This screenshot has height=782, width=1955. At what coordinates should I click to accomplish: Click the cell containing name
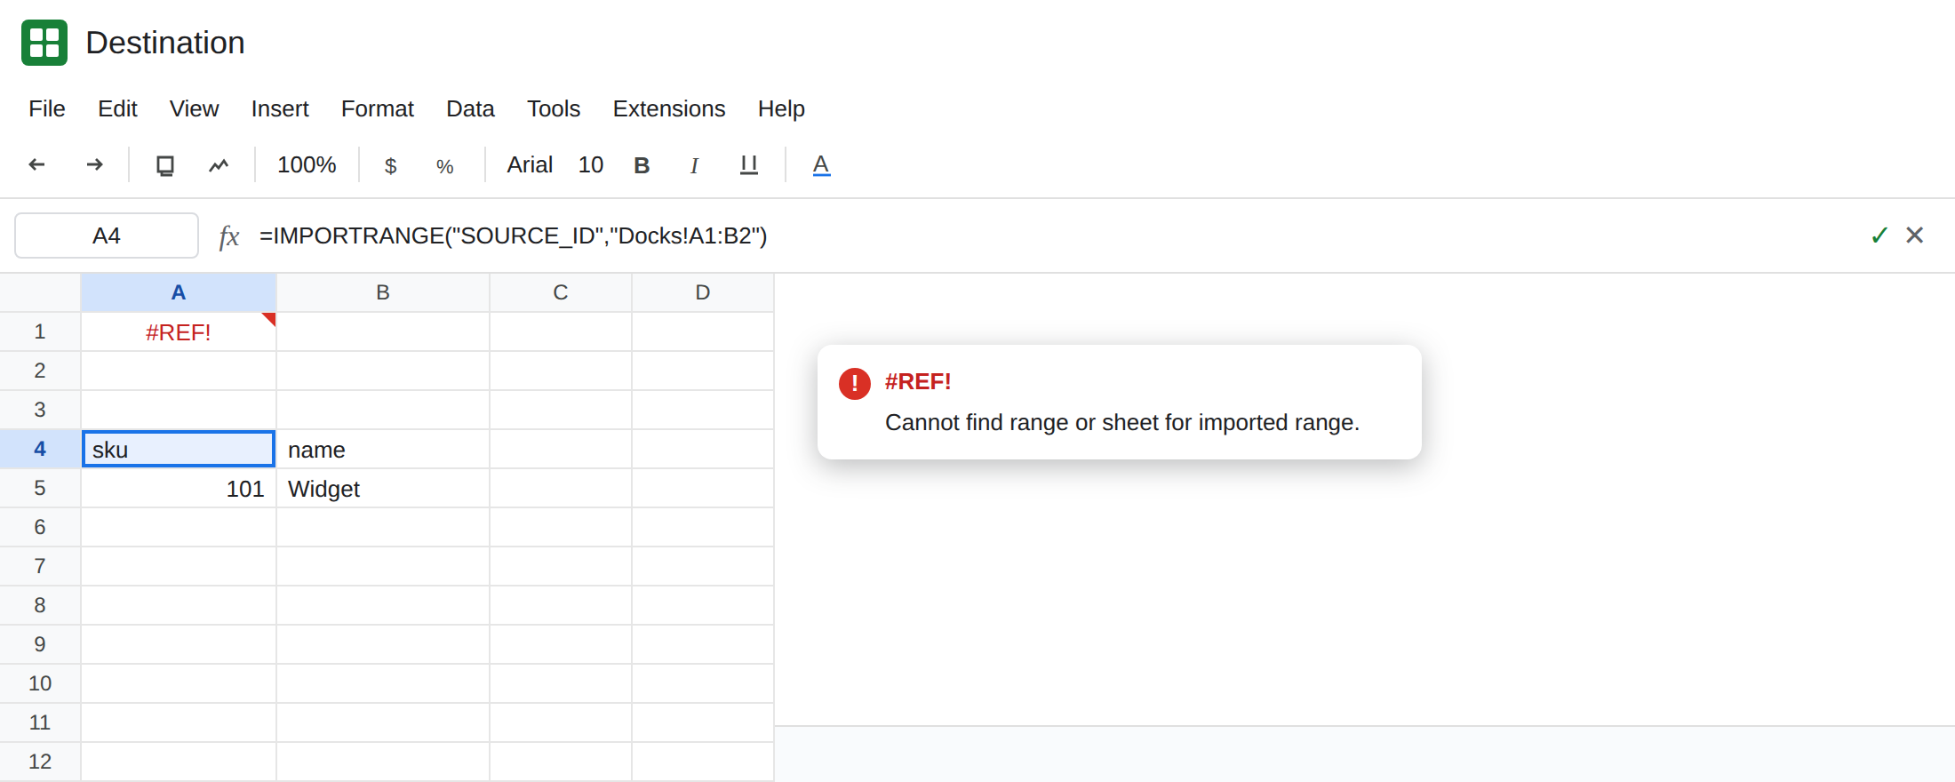(383, 449)
